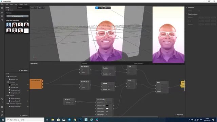Open the Project menu
This screenshot has height=122, width=217.
(21, 4)
